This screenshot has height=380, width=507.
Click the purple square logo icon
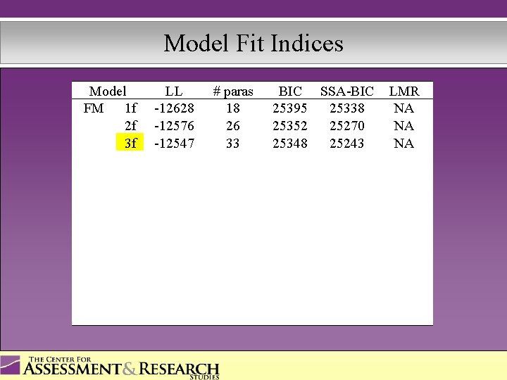(10, 365)
